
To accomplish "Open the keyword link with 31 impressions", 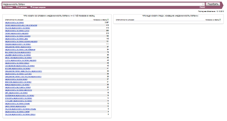I will click(x=18, y=82).
